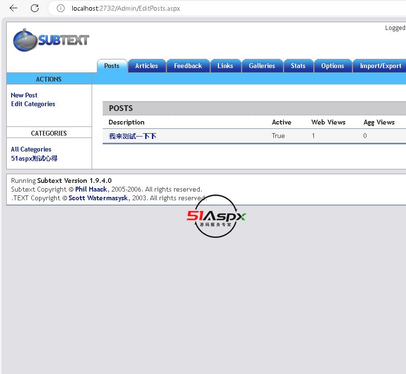Image resolution: width=406 pixels, height=374 pixels.
Task: Open the Articles tab
Action: click(147, 66)
